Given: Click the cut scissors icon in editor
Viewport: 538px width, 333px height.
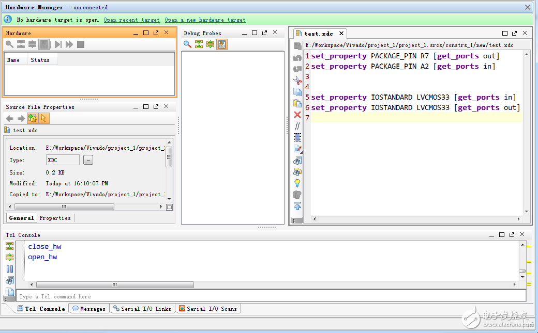Looking at the screenshot, I should click(297, 80).
